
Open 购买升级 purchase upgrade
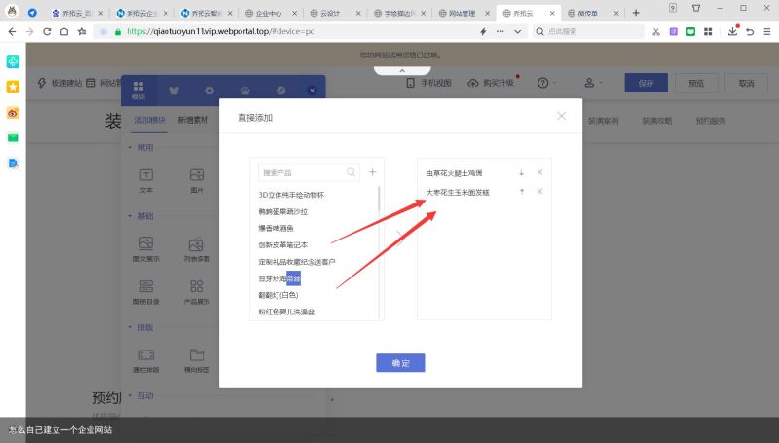[x=491, y=83]
